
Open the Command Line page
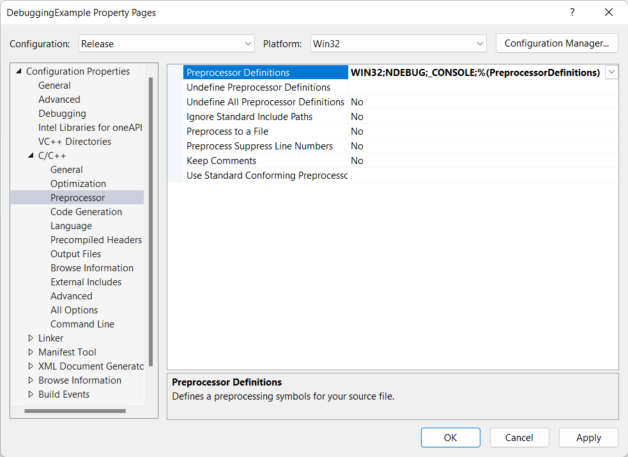tap(82, 324)
